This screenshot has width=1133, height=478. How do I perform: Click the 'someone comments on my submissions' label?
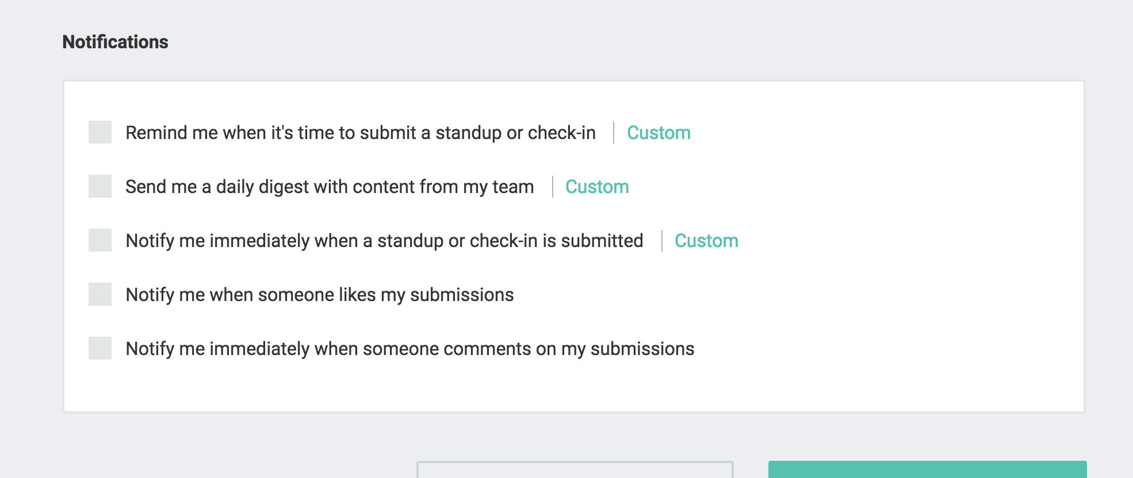[409, 349]
